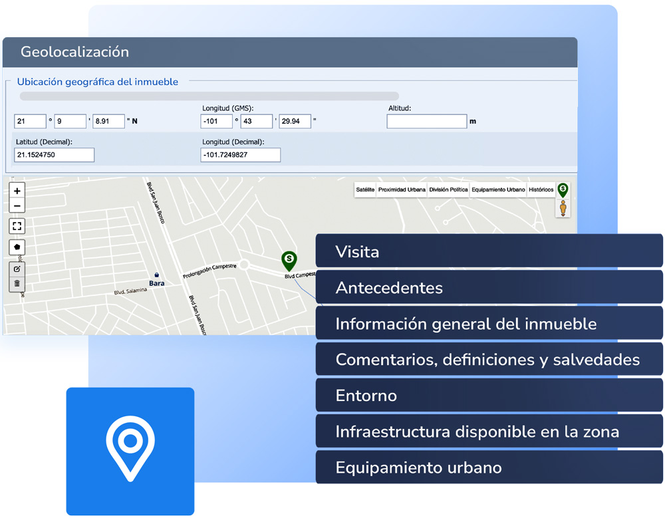The image size is (665, 520).
Task: Switch map to Satélite view
Action: (365, 190)
